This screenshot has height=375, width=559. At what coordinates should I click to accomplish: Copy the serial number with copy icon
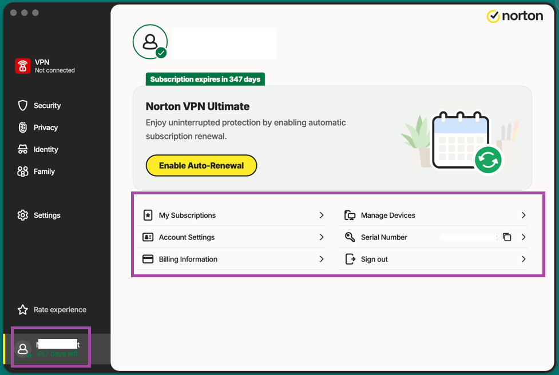point(507,237)
